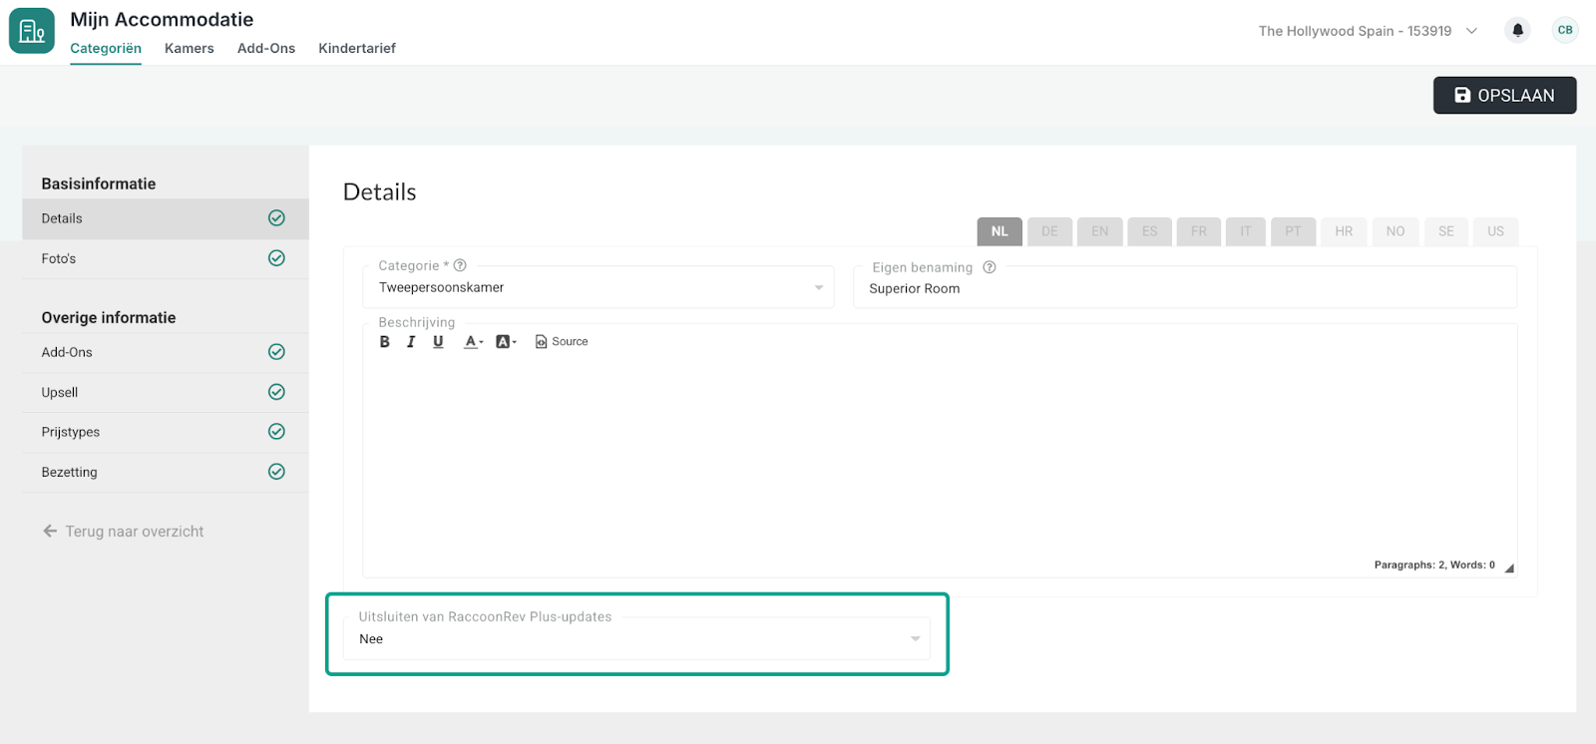Click the Eigen benaming help icon
The image size is (1596, 744).
point(990,267)
